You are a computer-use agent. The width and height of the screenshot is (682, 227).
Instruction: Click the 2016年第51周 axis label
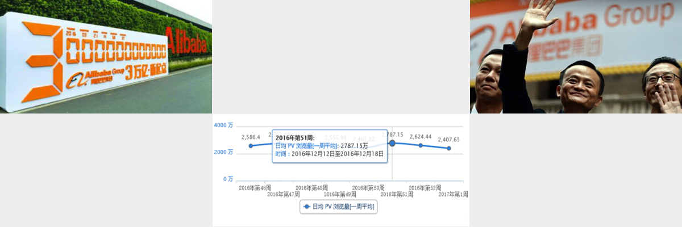click(x=396, y=195)
